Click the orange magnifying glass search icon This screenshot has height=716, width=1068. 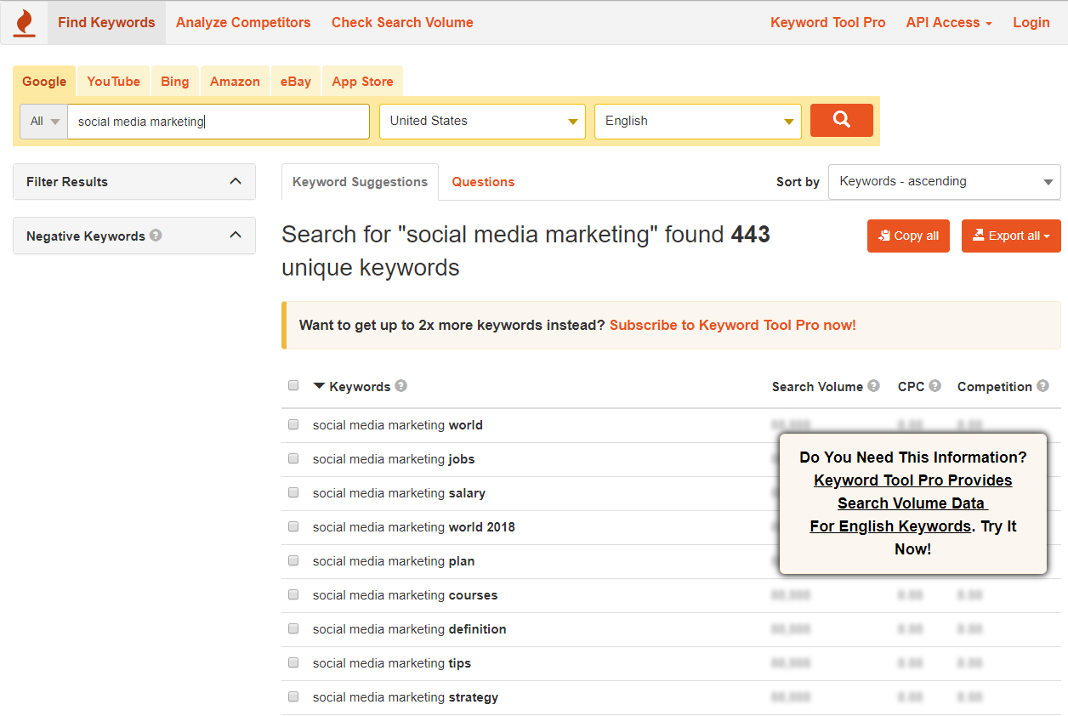pyautogui.click(x=841, y=120)
